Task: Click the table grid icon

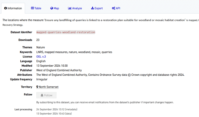Action: click(32, 8)
